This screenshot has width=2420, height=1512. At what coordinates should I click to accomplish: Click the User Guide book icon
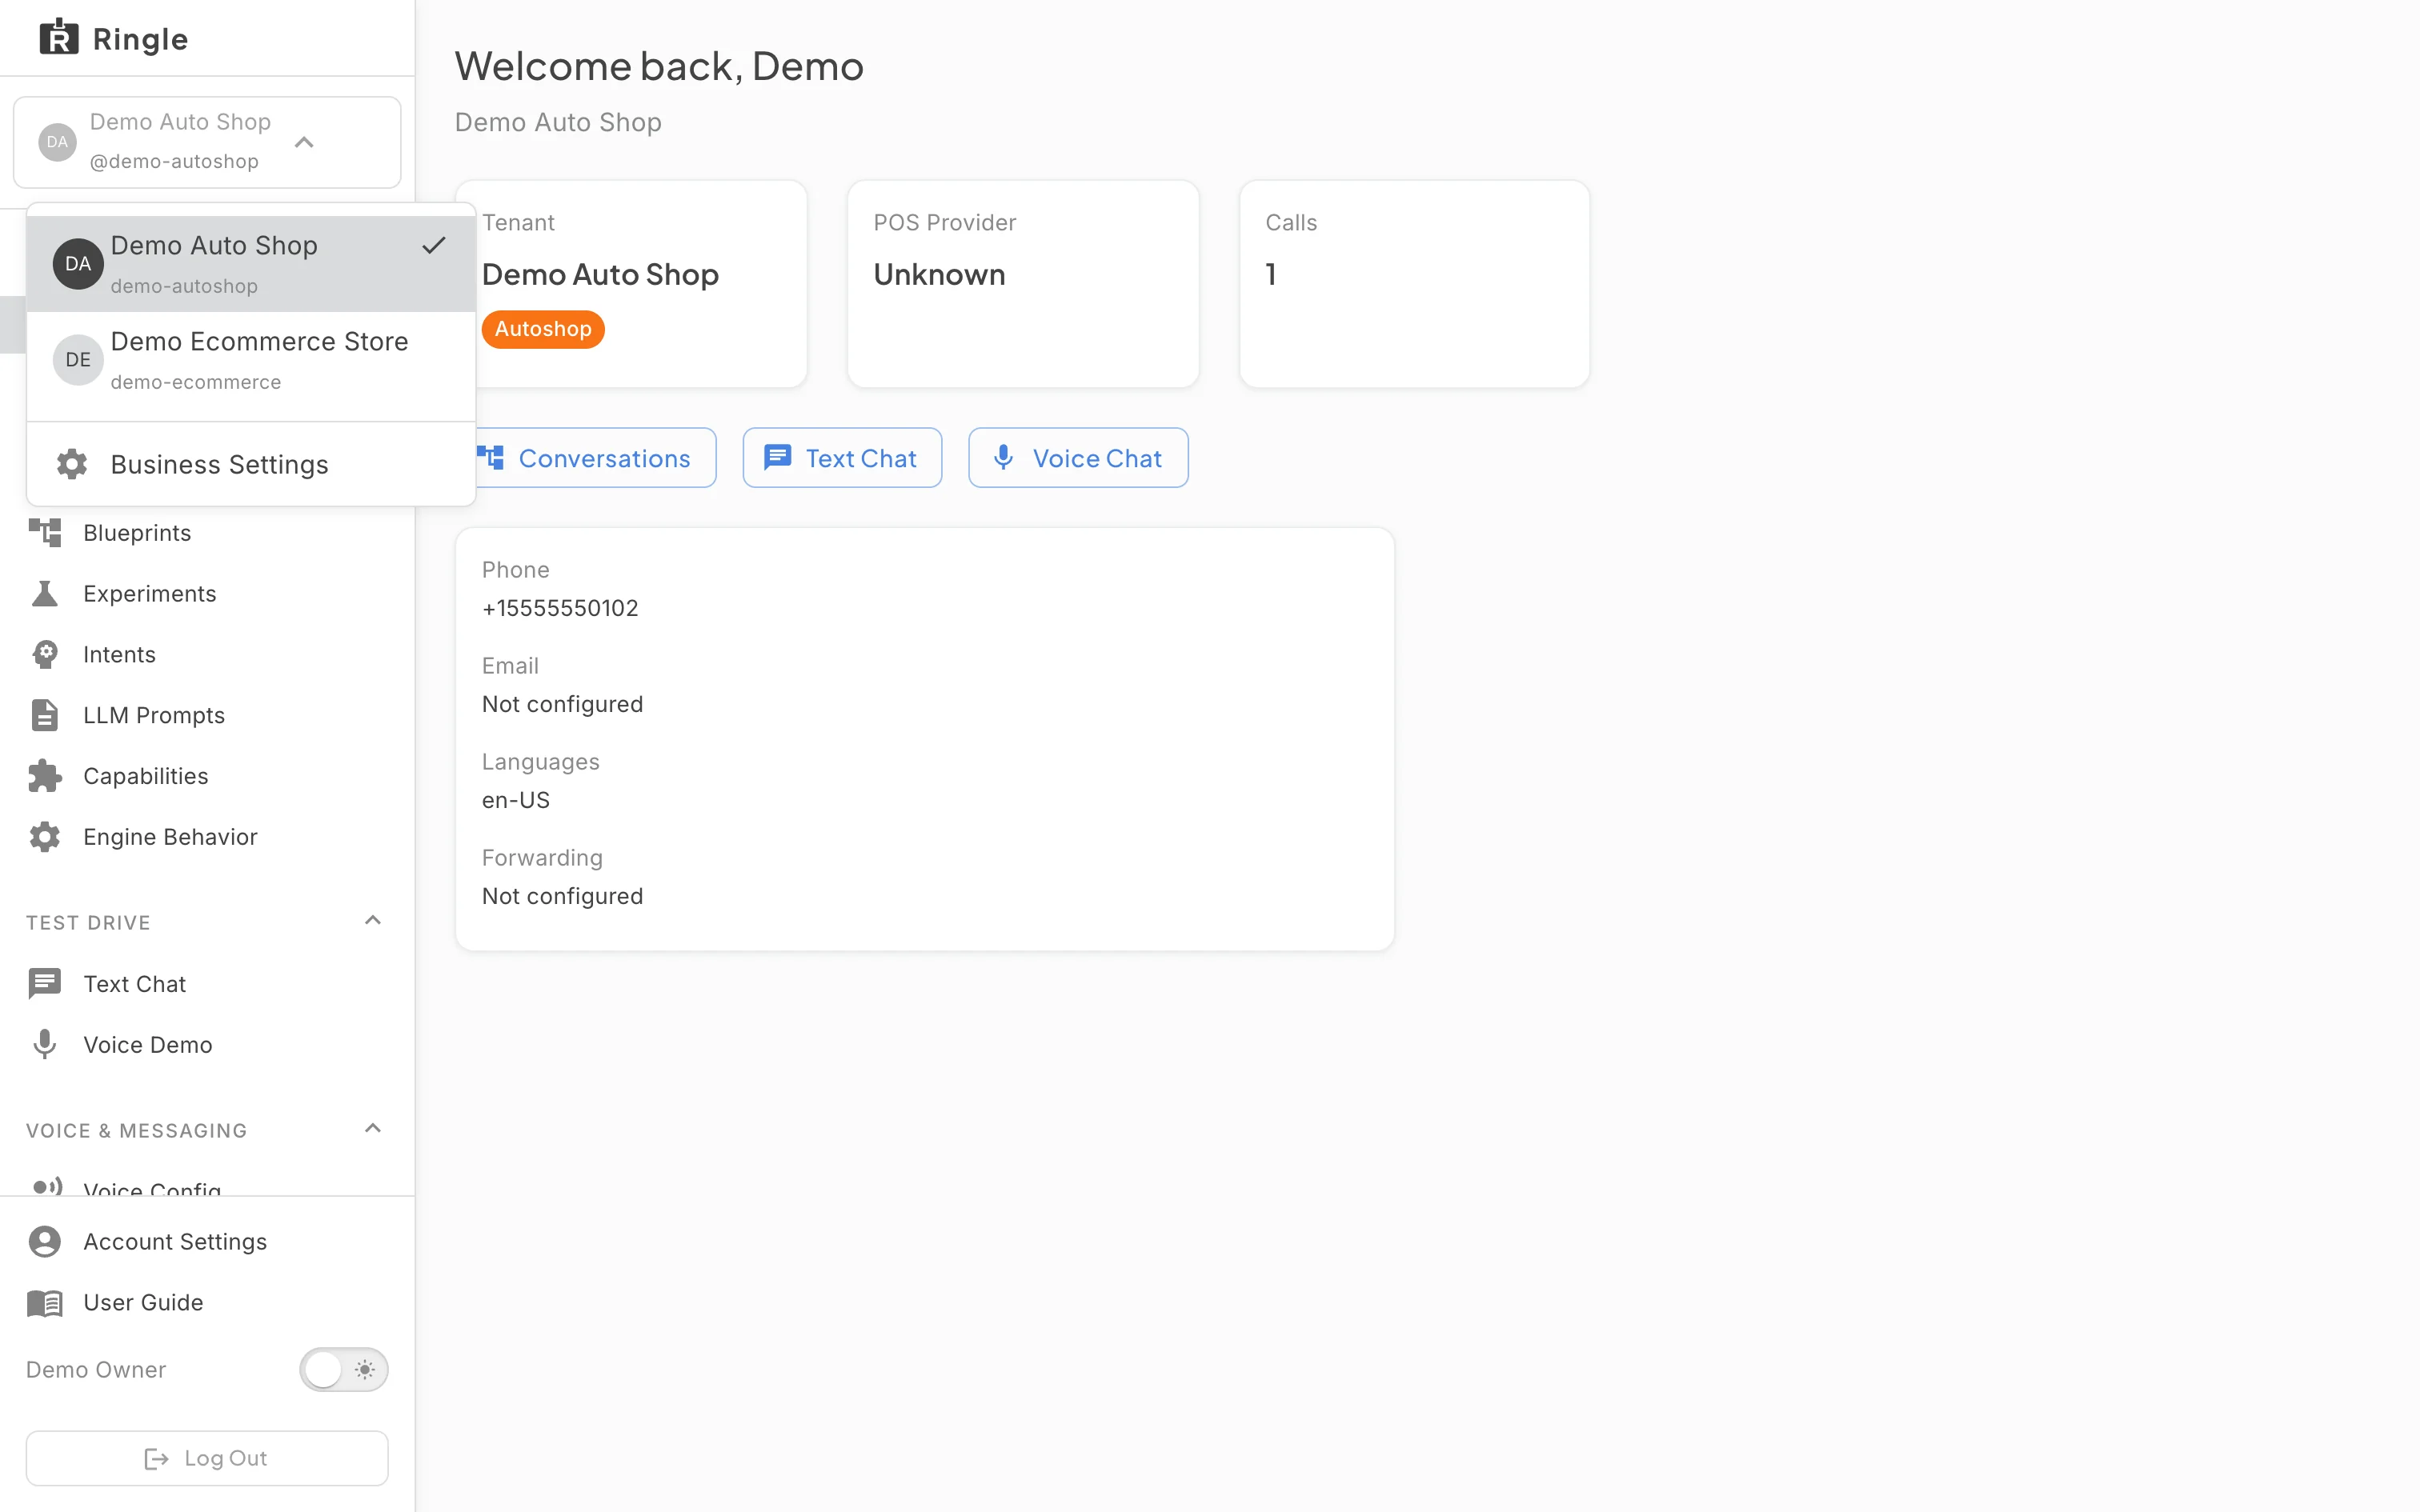click(x=45, y=1303)
